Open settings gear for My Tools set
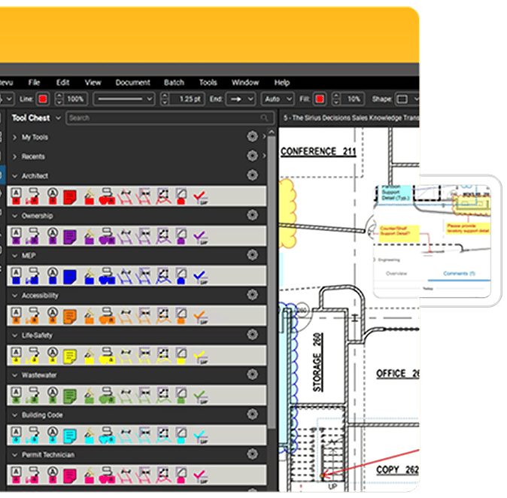The height and width of the screenshot is (498, 507). pyautogui.click(x=252, y=136)
